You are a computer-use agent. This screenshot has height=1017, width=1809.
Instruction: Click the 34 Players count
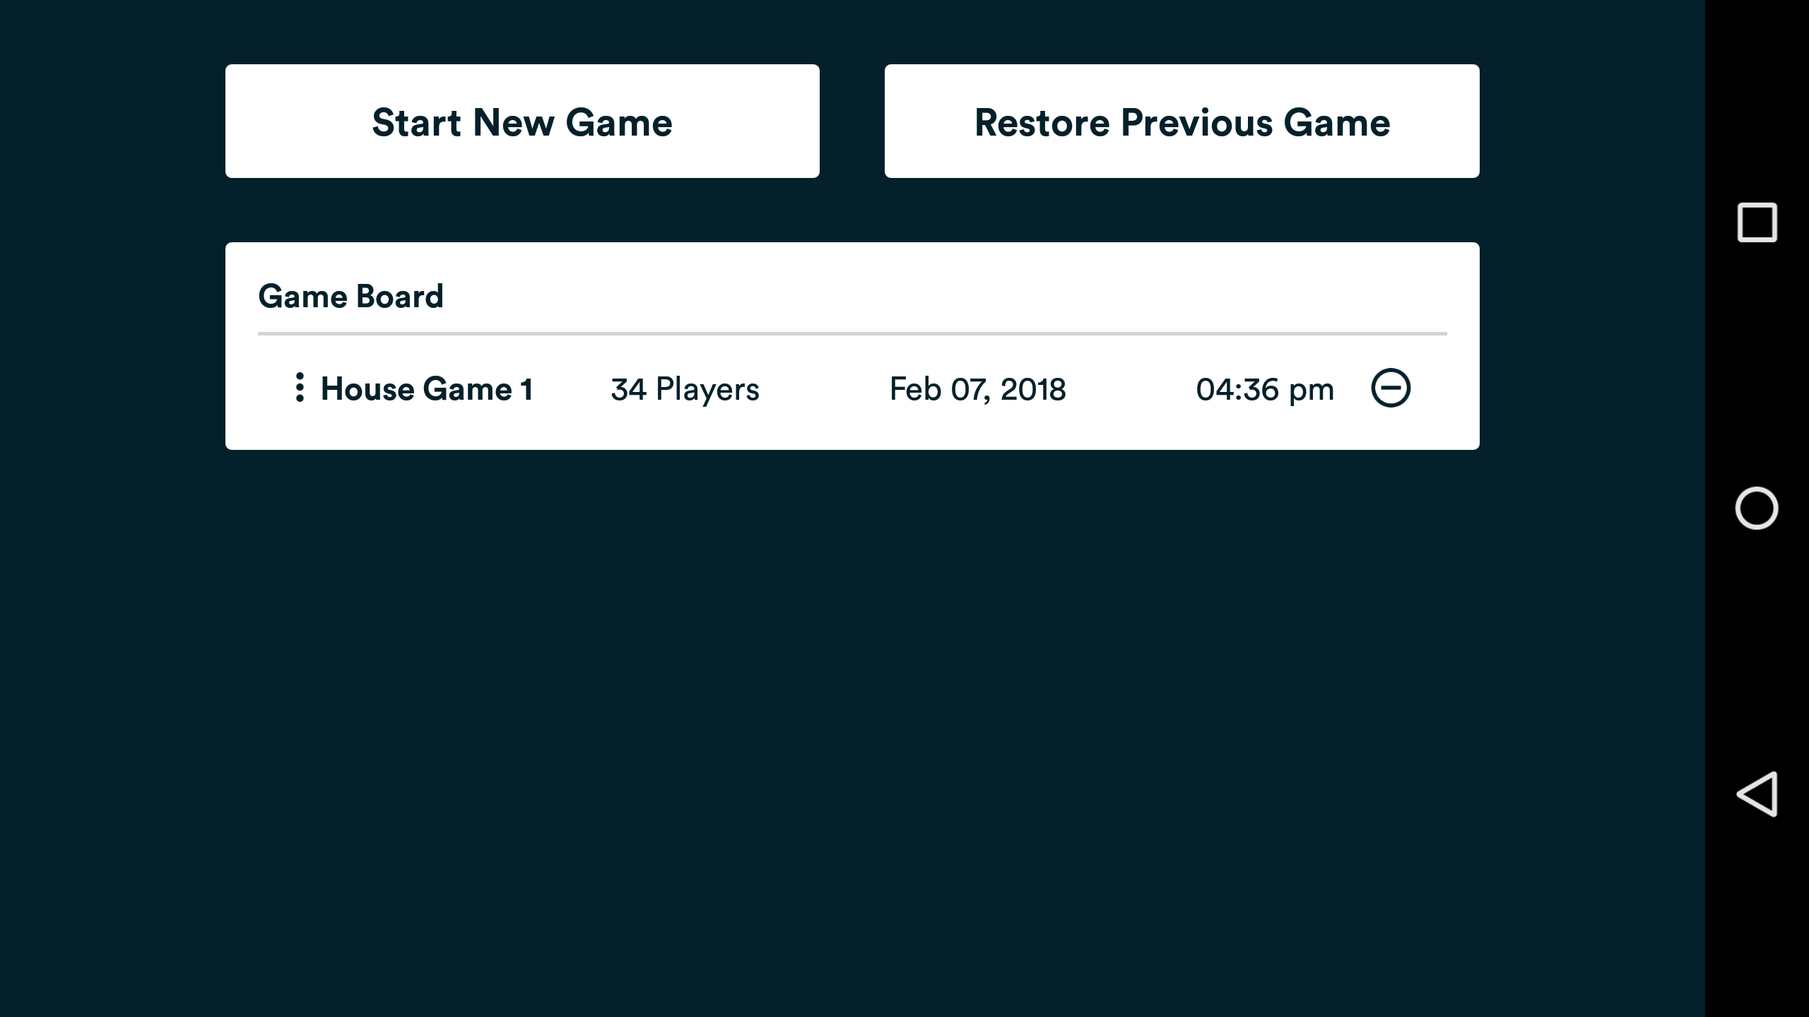[x=685, y=389]
